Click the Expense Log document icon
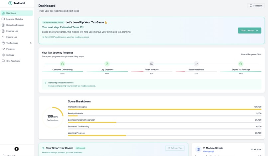The width and height of the screenshot is (268, 156). coord(3,31)
